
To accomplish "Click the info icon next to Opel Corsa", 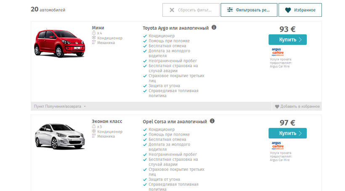I will [212, 121].
